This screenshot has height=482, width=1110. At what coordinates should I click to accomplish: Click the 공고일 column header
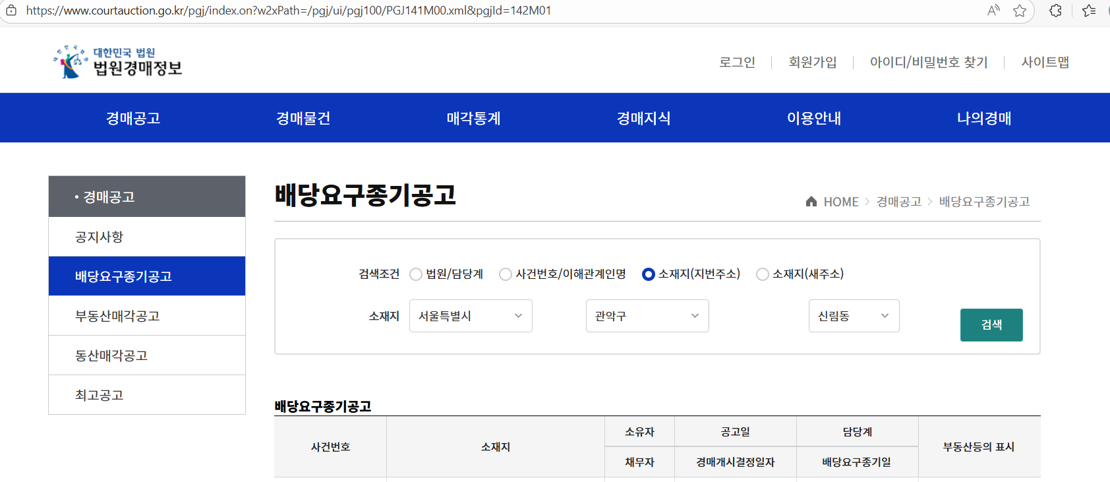[736, 432]
